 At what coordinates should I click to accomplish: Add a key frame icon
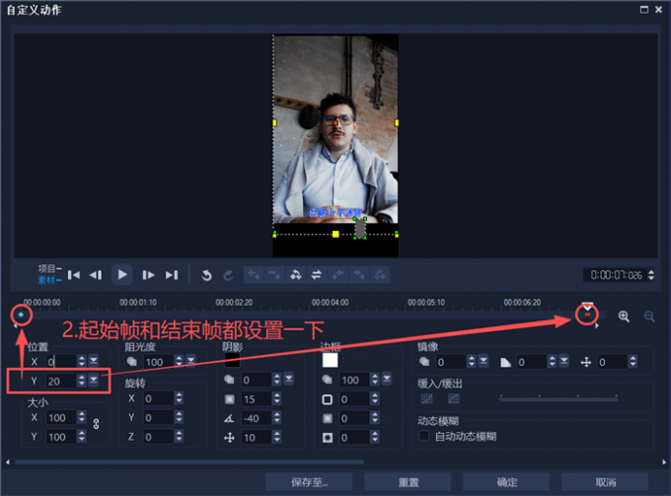click(254, 274)
